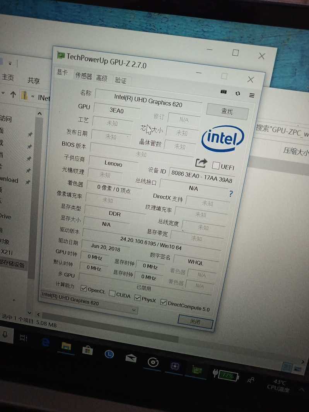
Task: Enable the CUDA checkbox
Action: (112, 293)
